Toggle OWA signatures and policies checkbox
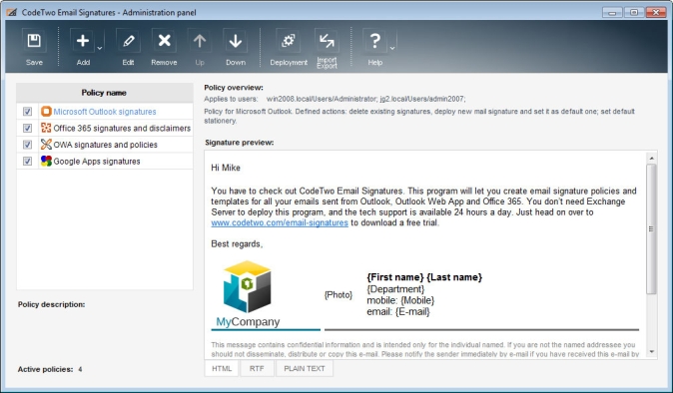Screen dimensions: 673x393 [28, 145]
